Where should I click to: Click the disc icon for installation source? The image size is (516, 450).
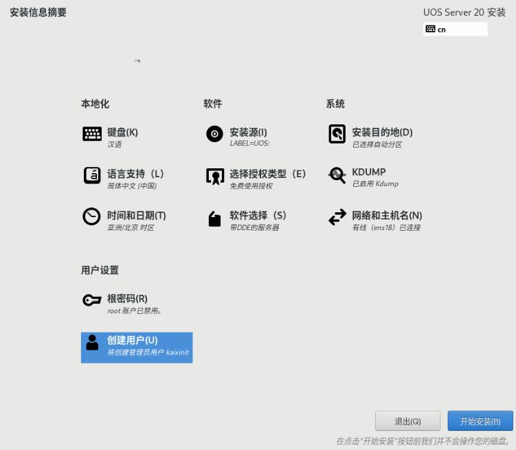[x=214, y=134]
